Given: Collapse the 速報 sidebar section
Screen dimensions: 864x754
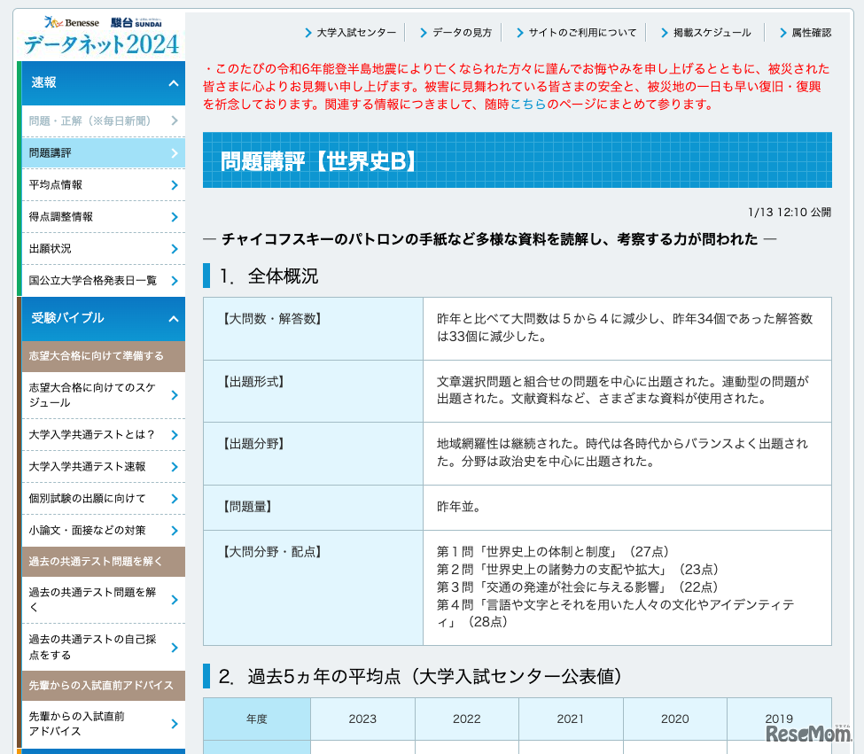Looking at the screenshot, I should [173, 83].
